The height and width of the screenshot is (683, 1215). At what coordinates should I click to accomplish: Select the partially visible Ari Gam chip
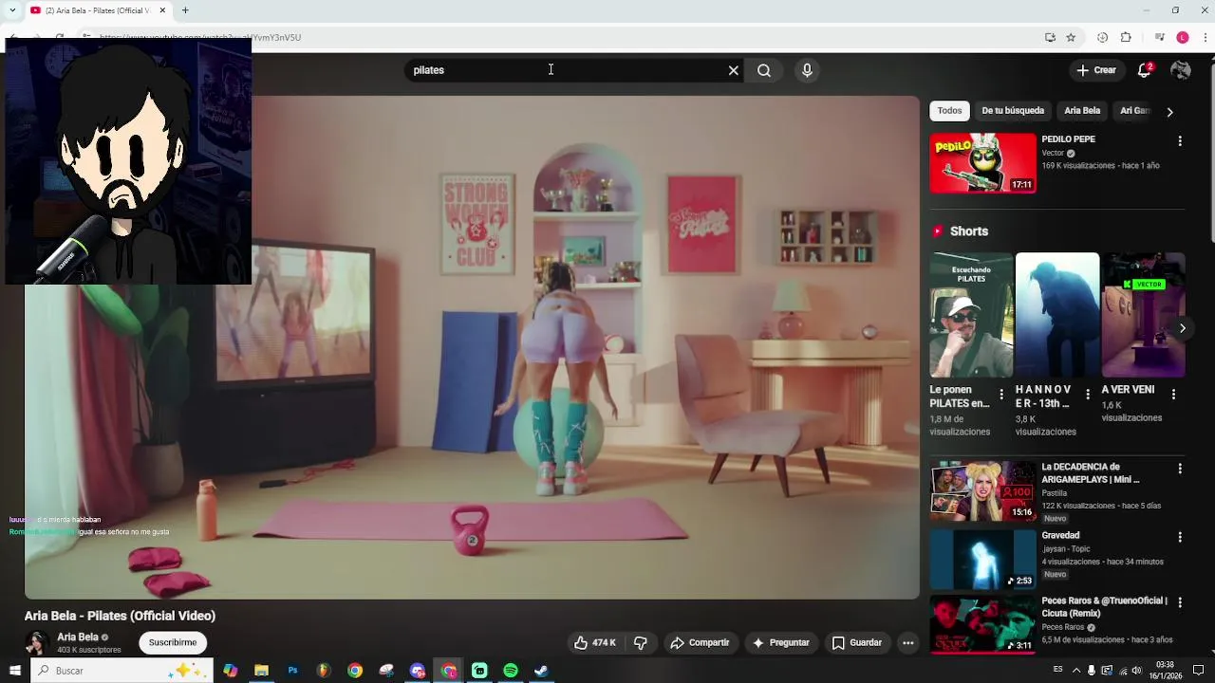(1134, 111)
